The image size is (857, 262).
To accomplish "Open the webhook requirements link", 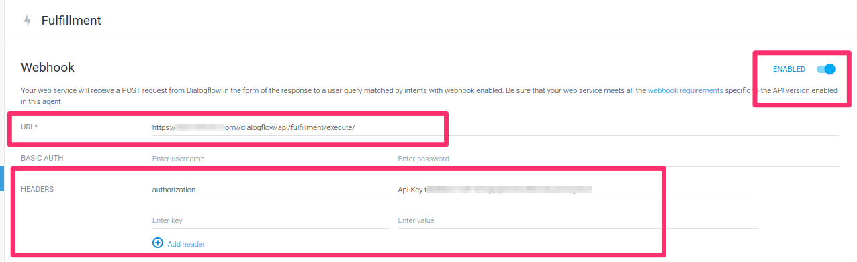I will (686, 90).
